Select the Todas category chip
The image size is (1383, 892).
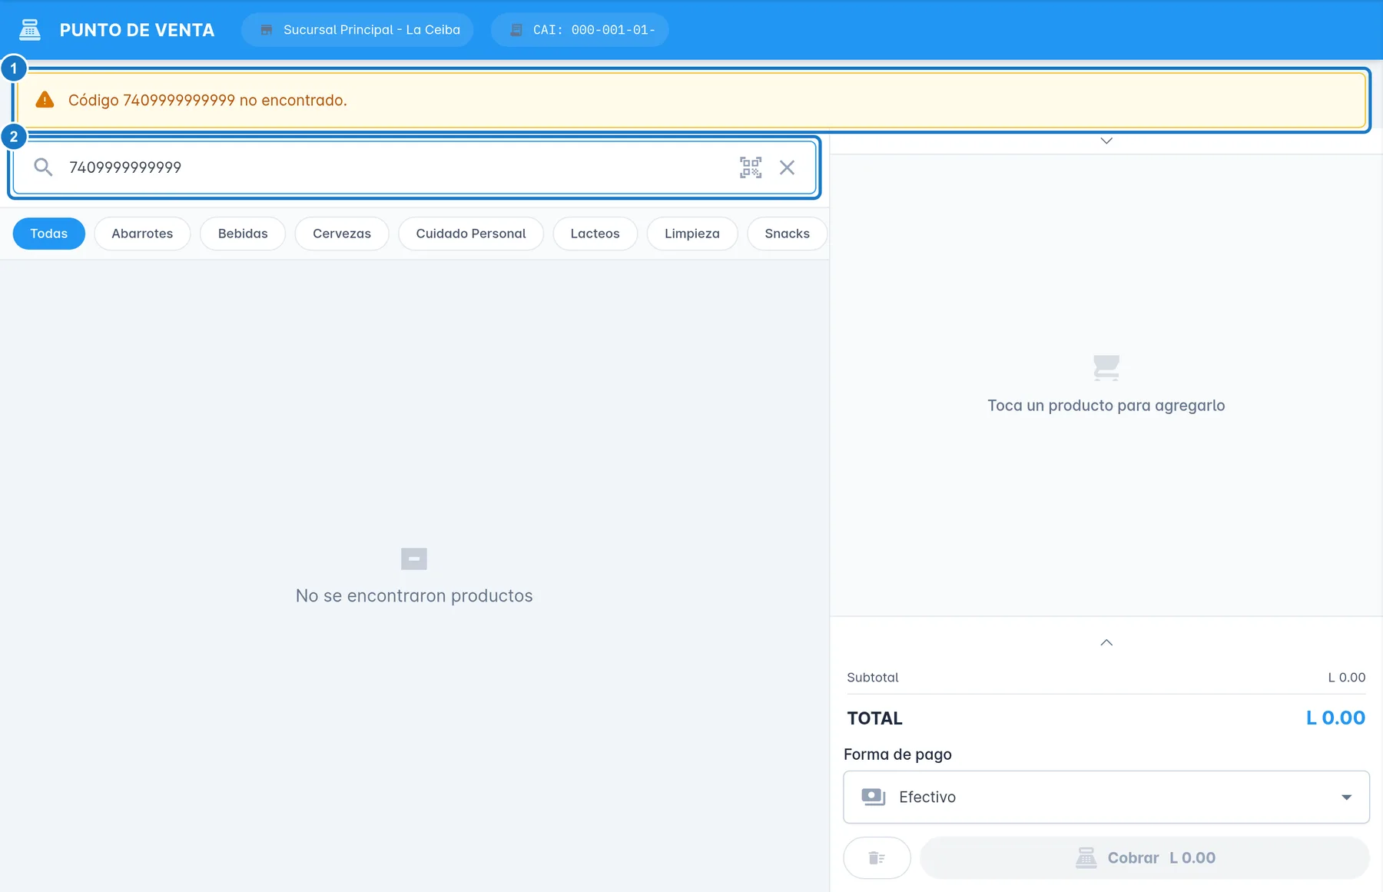point(49,234)
